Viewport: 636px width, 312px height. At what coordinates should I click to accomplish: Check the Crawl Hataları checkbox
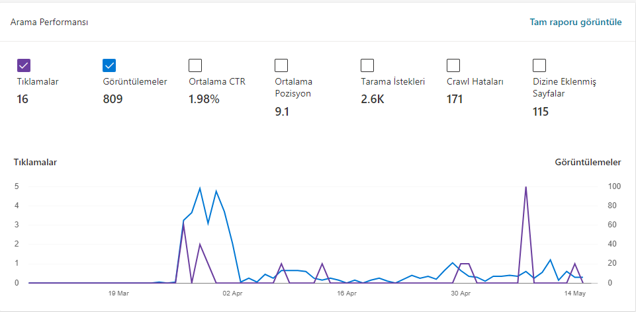click(453, 65)
